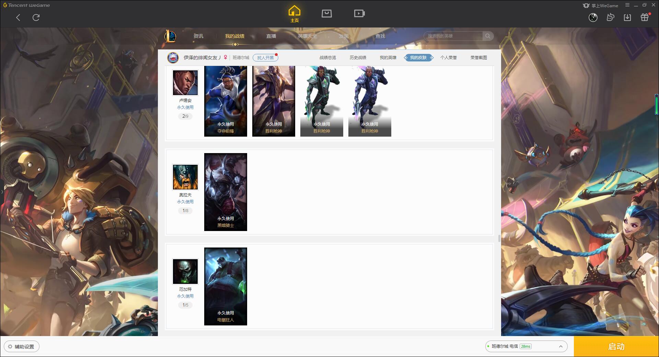Open the 电锯狂人 skin card

click(226, 286)
